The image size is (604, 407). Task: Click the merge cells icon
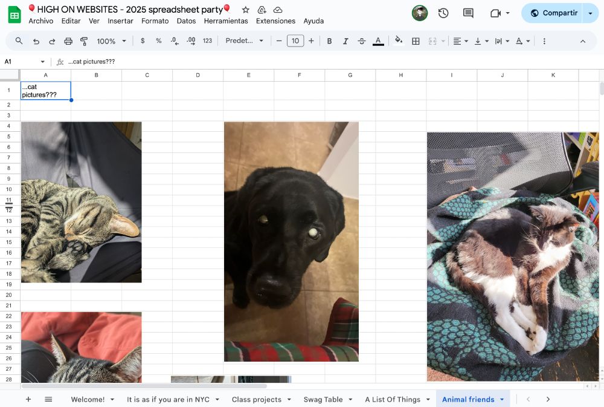(432, 41)
